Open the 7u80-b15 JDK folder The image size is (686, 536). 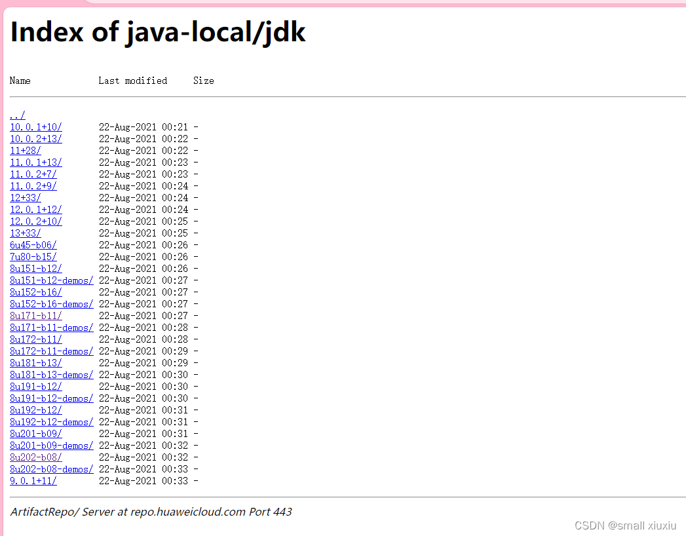33,256
